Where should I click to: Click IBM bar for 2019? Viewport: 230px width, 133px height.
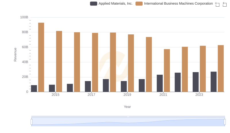pos(131,63)
